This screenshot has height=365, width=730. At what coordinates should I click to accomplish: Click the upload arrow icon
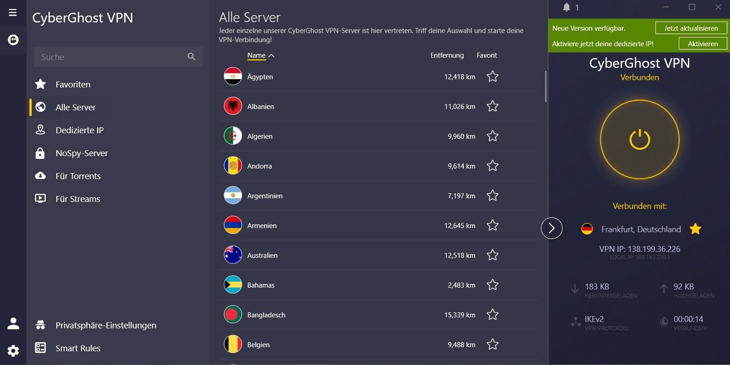(x=664, y=289)
